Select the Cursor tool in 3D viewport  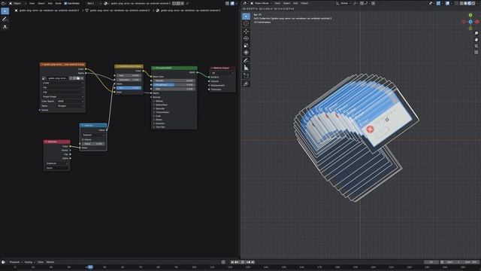click(246, 23)
